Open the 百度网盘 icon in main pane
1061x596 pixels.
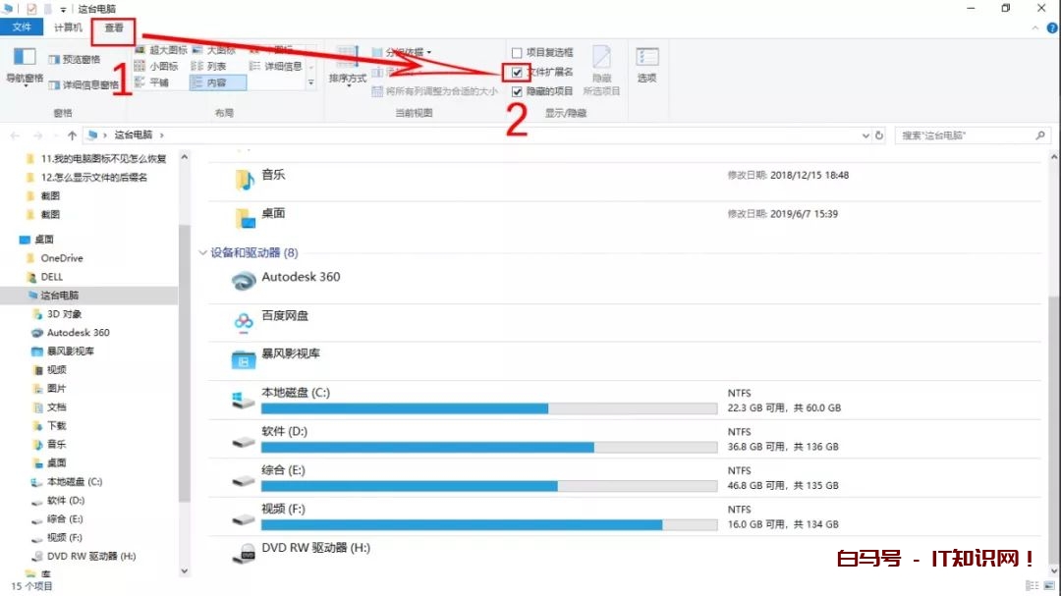coord(244,320)
